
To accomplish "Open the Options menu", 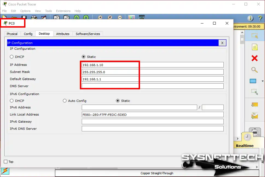I will (x=25, y=11).
